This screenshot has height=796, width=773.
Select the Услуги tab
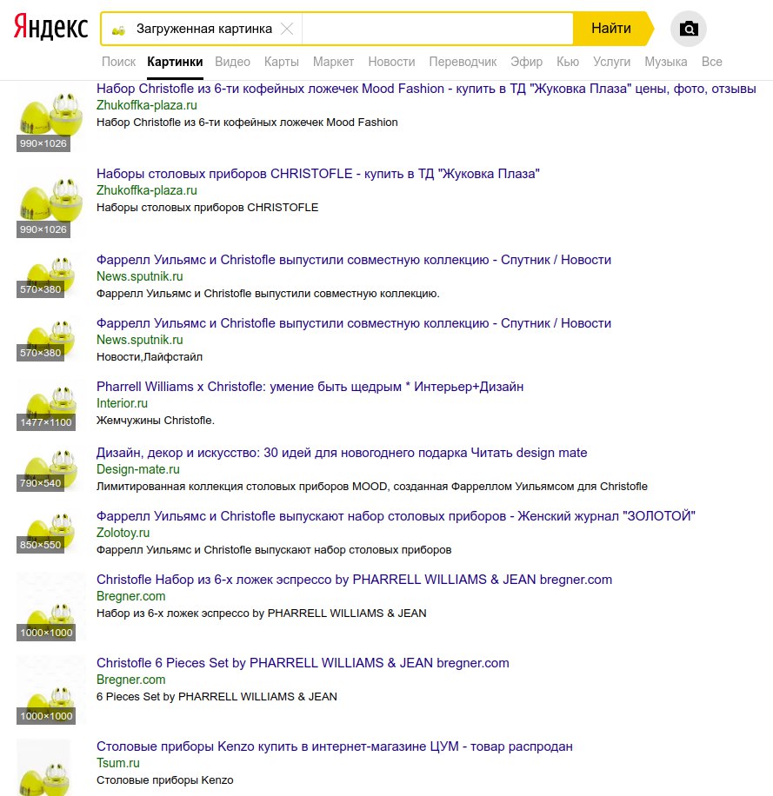(611, 62)
